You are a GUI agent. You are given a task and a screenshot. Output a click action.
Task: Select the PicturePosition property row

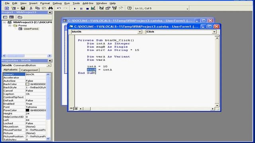[x=24, y=137]
